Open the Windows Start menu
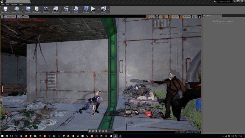Screen dimensions: 245x138 click(2, 136)
